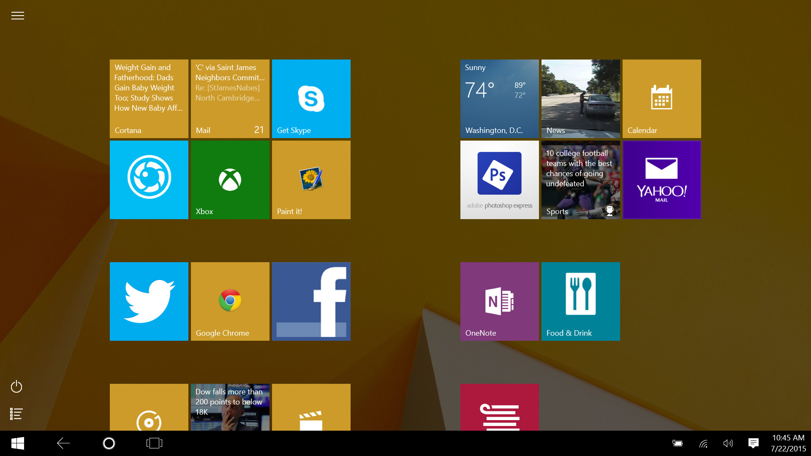Open the Twitter tile
Viewport: 811px width, 456px height.
click(x=149, y=301)
